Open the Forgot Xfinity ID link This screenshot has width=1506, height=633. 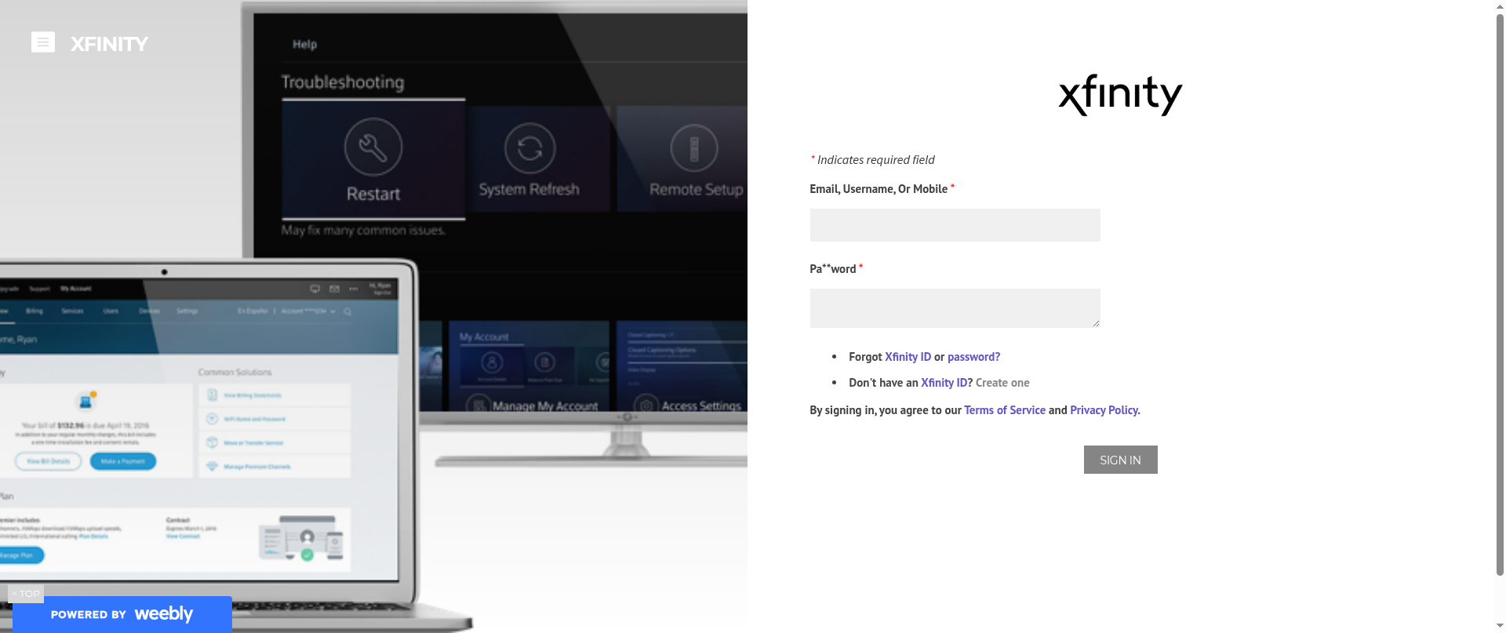click(908, 357)
